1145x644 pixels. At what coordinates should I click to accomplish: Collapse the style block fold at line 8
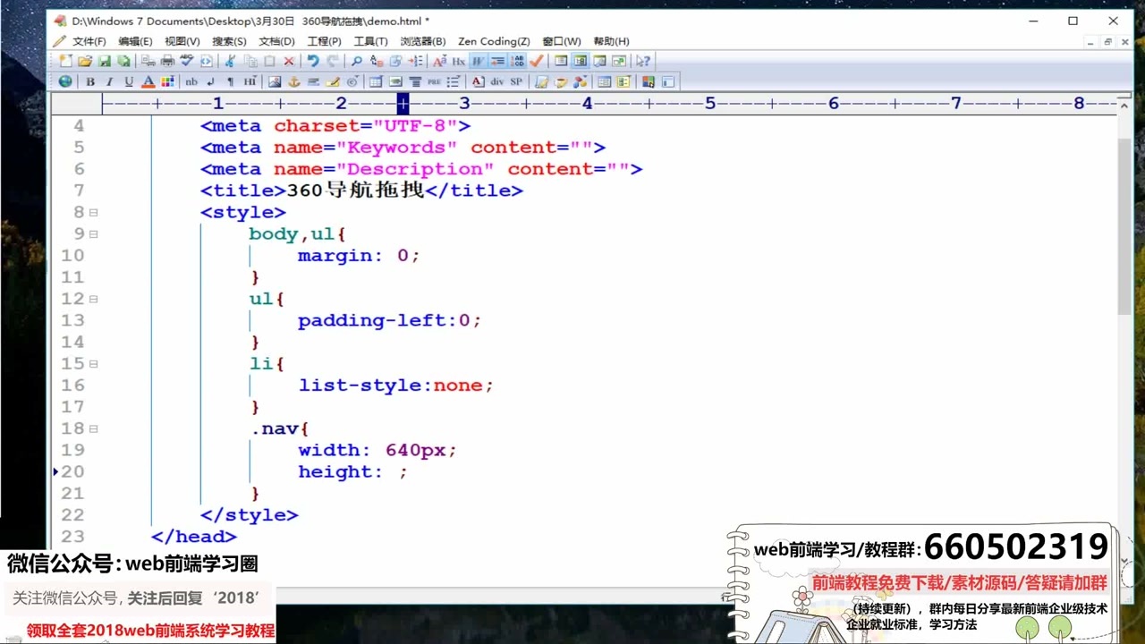tap(93, 213)
